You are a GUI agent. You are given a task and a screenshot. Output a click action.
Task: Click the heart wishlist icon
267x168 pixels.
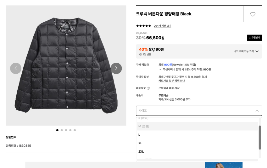tap(253, 14)
